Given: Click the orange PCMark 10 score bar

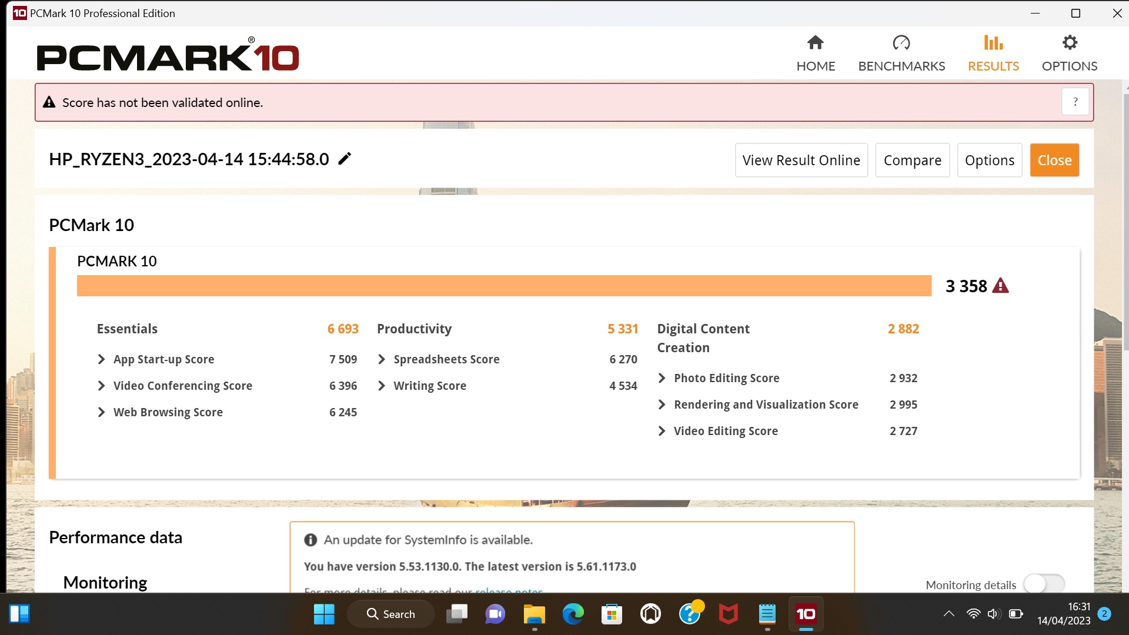Looking at the screenshot, I should [x=504, y=286].
